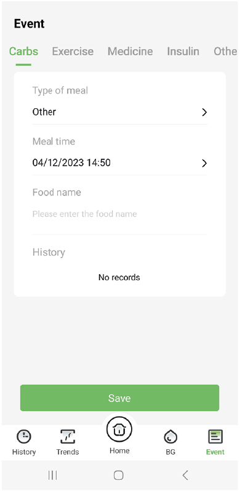
Task: Open the partially visible Other tab
Action: (x=226, y=52)
